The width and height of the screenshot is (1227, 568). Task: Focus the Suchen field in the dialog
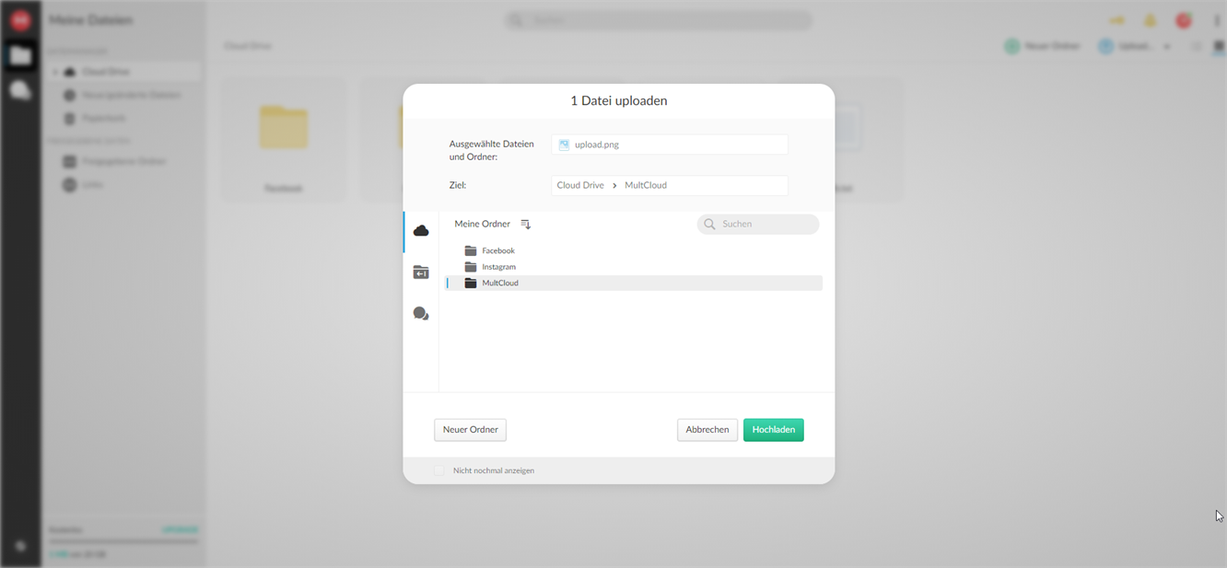(x=766, y=224)
